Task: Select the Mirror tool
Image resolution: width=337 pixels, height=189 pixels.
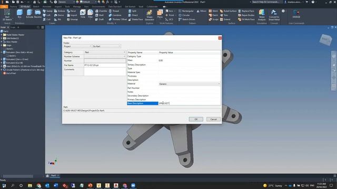Action: click(x=201, y=11)
